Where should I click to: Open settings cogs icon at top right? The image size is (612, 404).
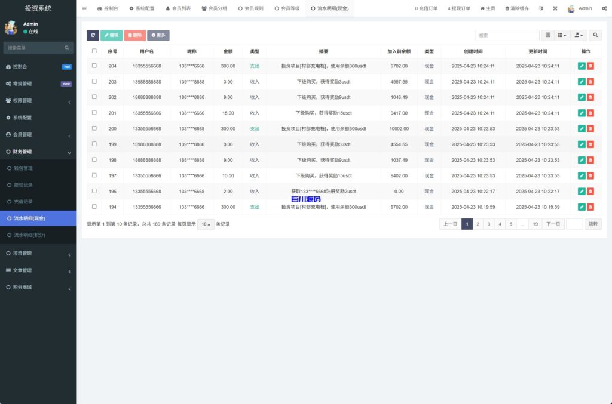click(x=604, y=8)
